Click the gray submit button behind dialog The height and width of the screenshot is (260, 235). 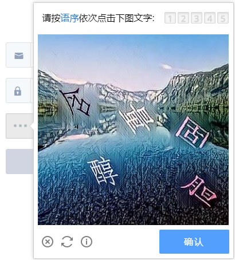pos(19,161)
